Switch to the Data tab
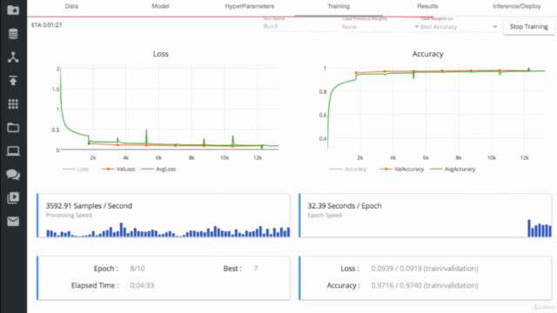 coord(71,6)
